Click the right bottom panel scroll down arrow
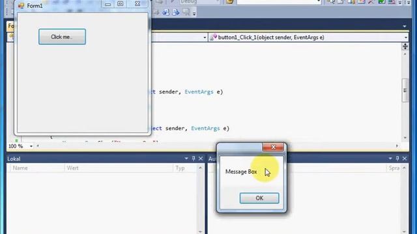Image resolution: width=417 pixels, height=234 pixels. click(x=405, y=232)
